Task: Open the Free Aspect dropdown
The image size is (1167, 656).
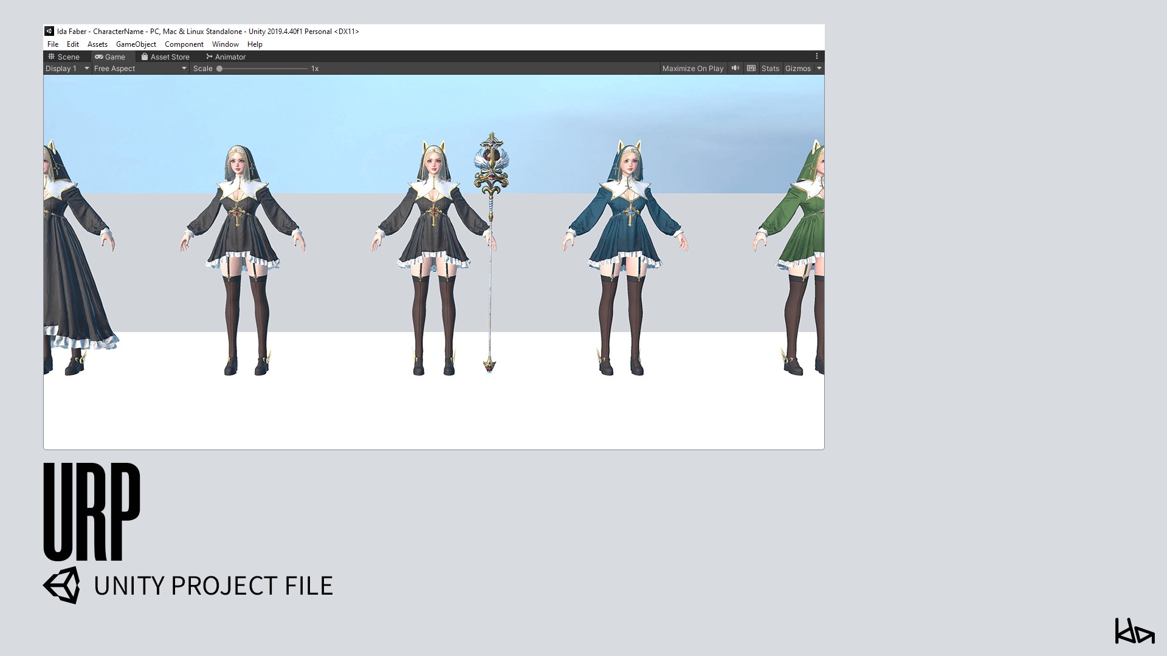Action: click(140, 69)
